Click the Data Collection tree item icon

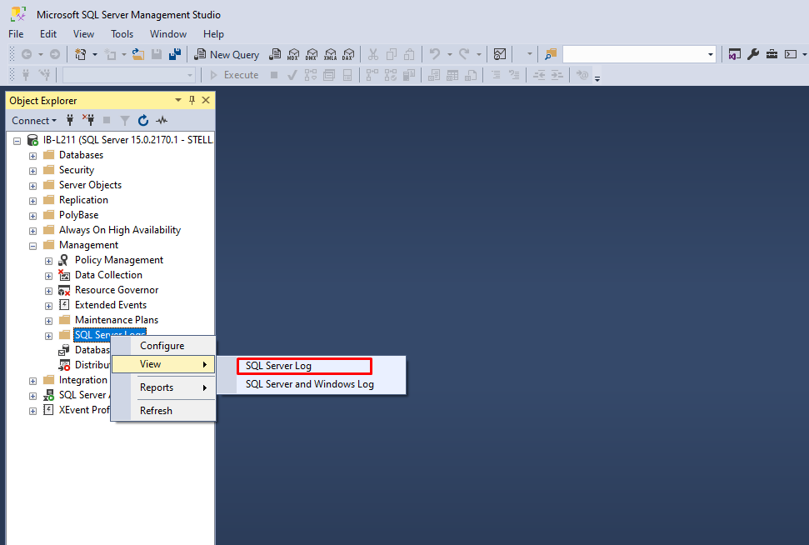click(x=64, y=275)
